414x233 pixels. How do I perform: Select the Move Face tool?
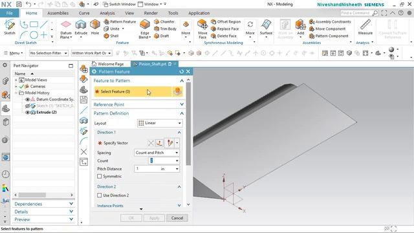pos(202,29)
